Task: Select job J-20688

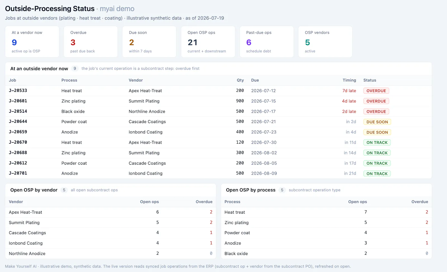Action: point(18,153)
